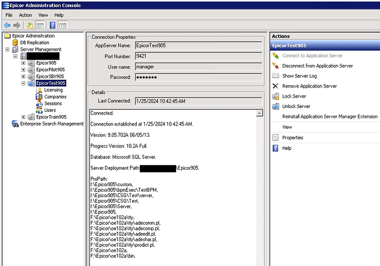The image size is (380, 266).
Task: Click the 'Version: 9.05.702A 06/05/13.' line
Action: [x=120, y=135]
